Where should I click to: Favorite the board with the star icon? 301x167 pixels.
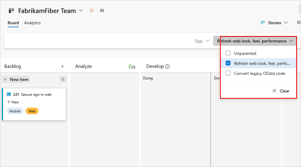(x=92, y=10)
